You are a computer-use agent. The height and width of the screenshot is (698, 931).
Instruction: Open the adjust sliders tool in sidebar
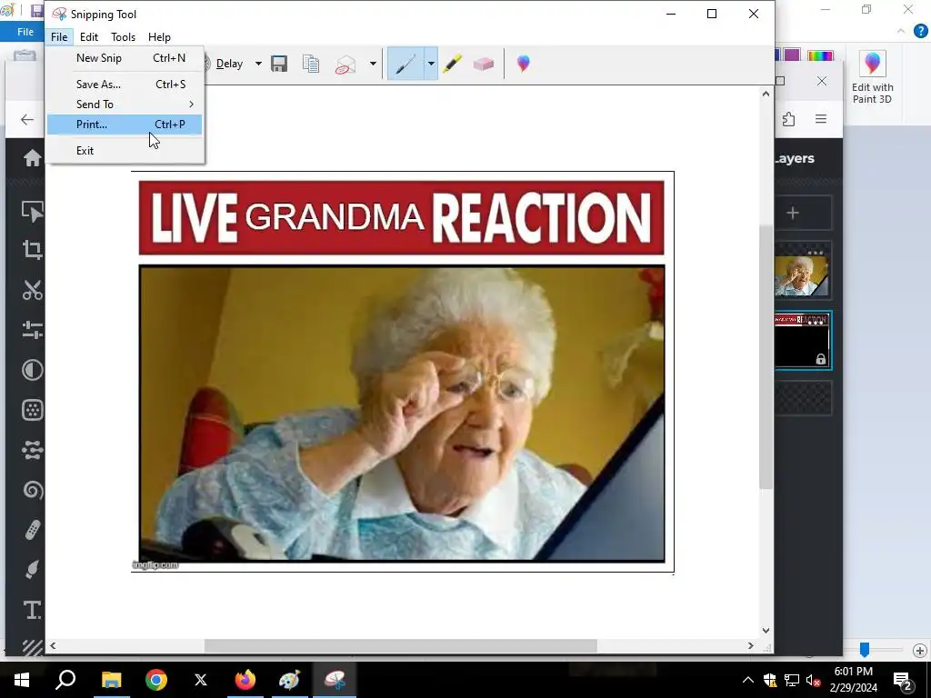click(x=33, y=329)
